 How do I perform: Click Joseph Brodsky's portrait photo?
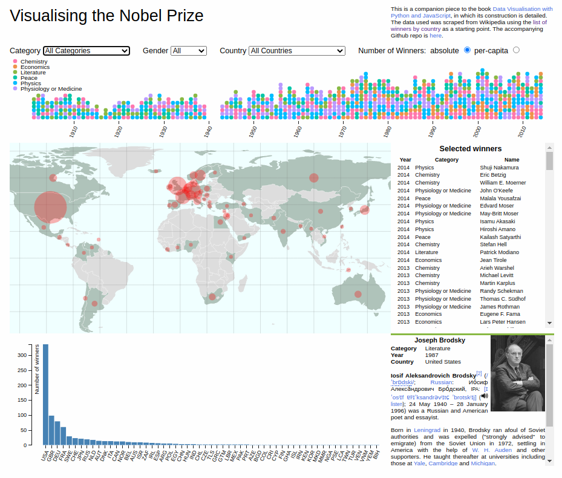click(x=518, y=373)
